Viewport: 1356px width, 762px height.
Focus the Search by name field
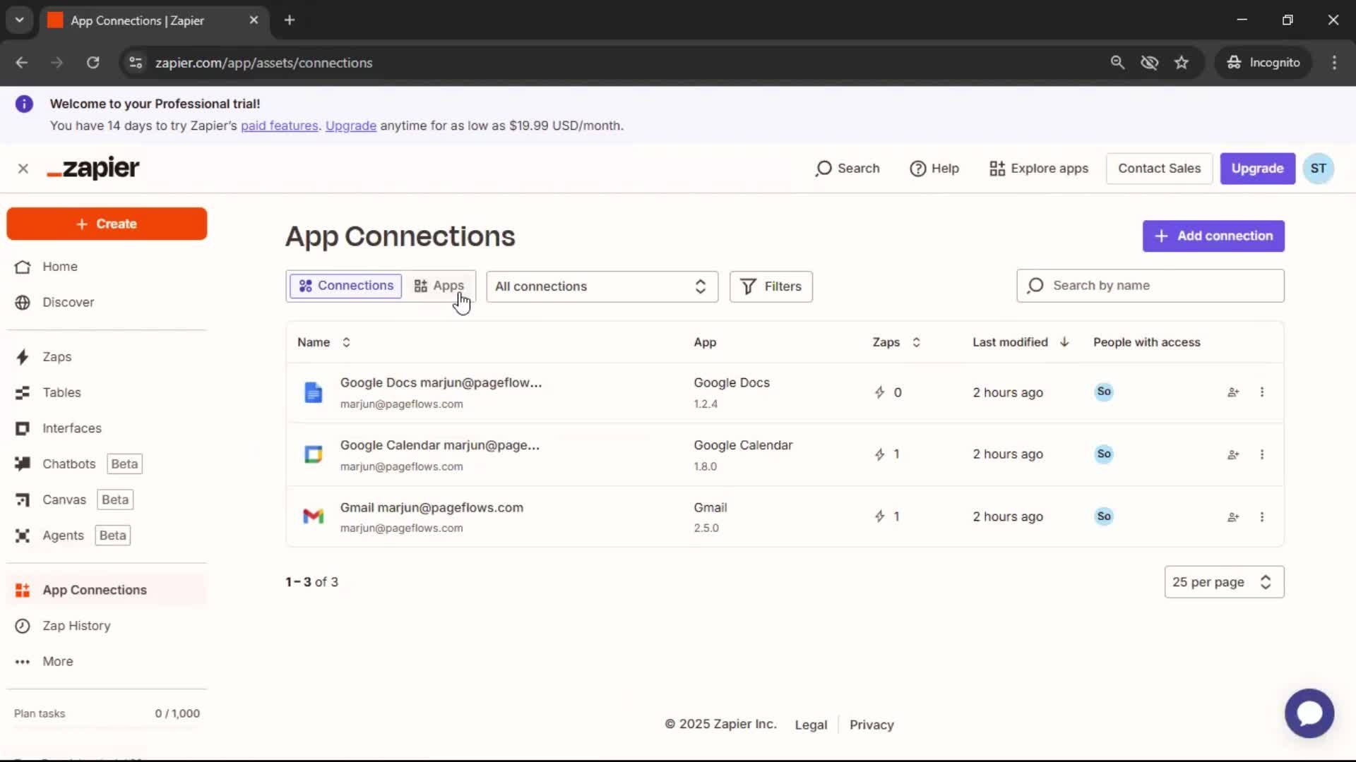coord(1150,286)
